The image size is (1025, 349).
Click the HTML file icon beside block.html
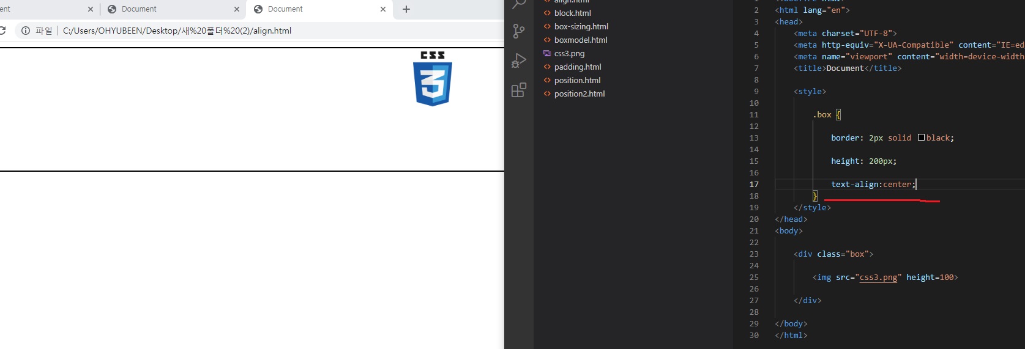coord(547,13)
